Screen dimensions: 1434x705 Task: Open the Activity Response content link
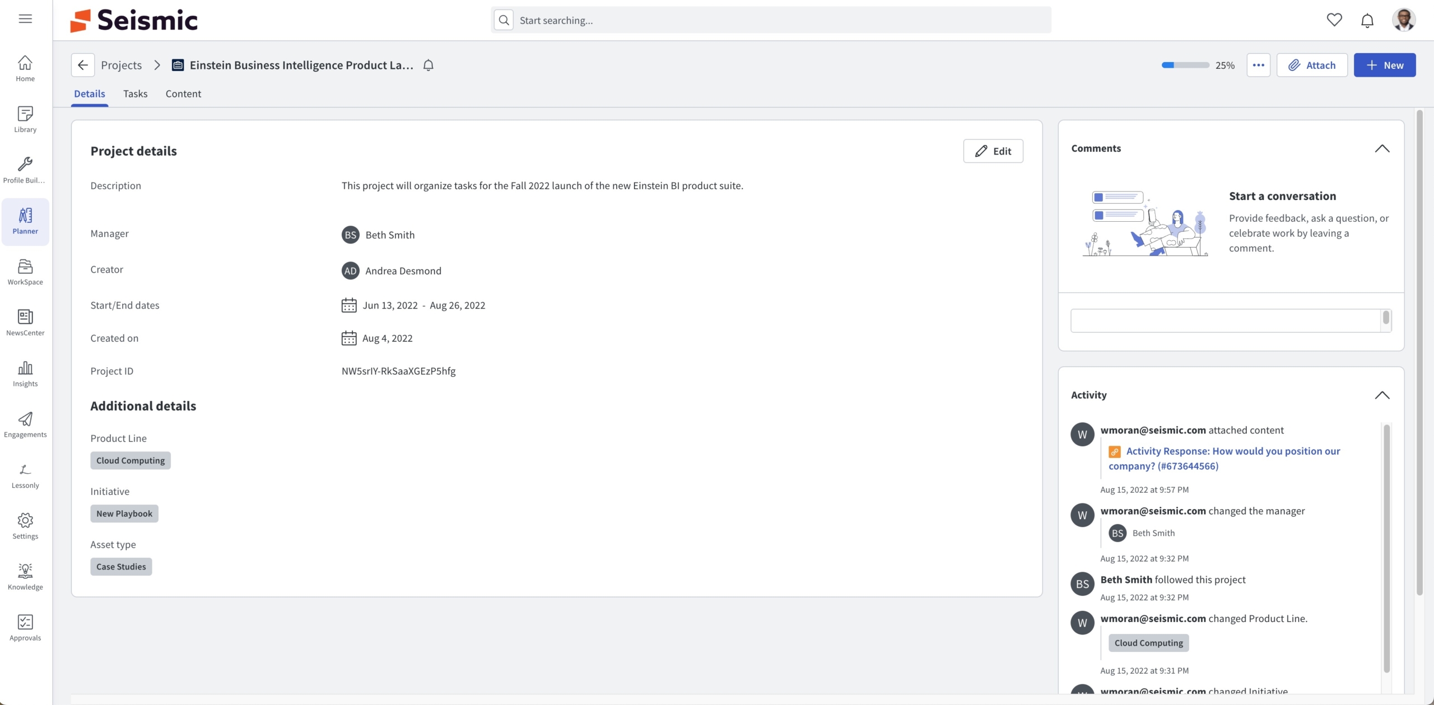[1232, 451]
